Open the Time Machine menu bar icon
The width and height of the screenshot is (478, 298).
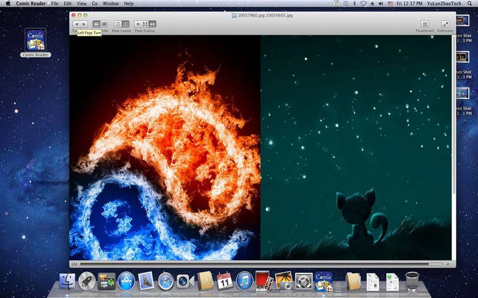click(346, 4)
